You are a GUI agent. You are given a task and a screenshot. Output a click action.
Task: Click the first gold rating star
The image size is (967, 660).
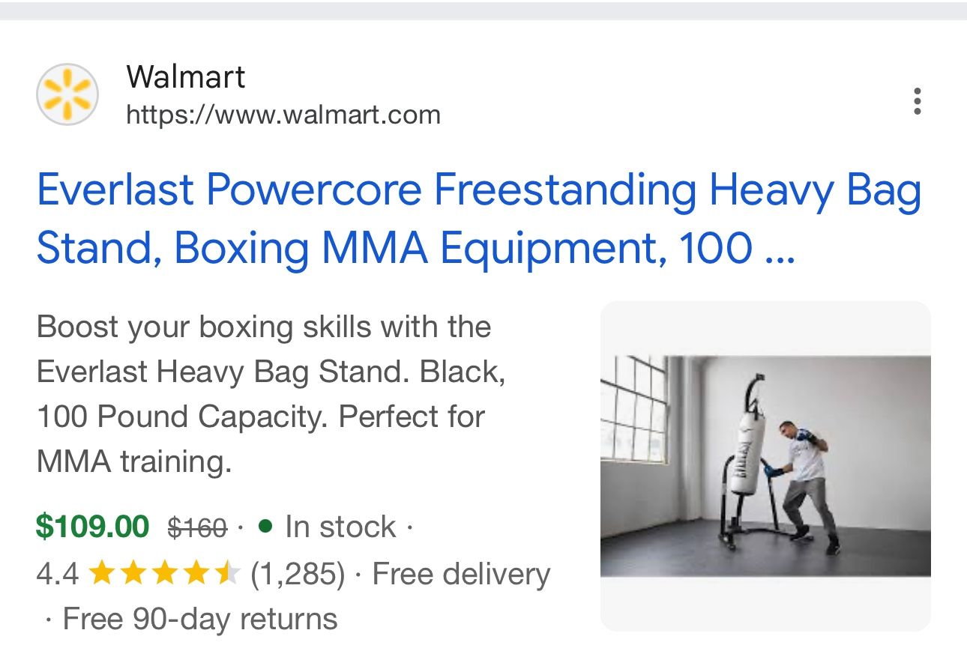[x=100, y=575]
